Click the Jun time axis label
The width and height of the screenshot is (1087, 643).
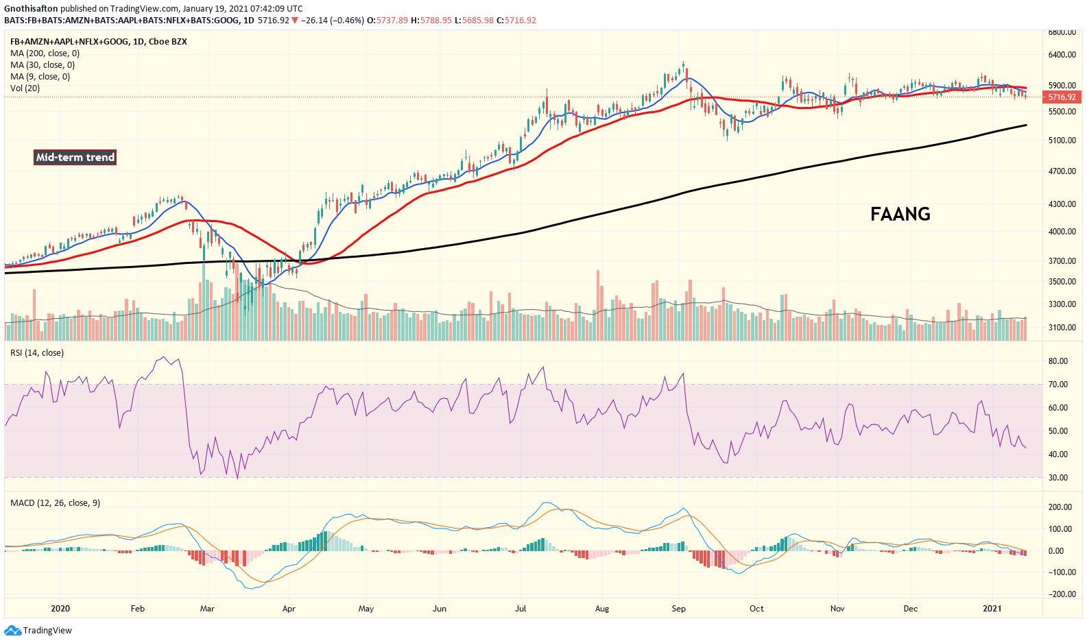(x=440, y=609)
